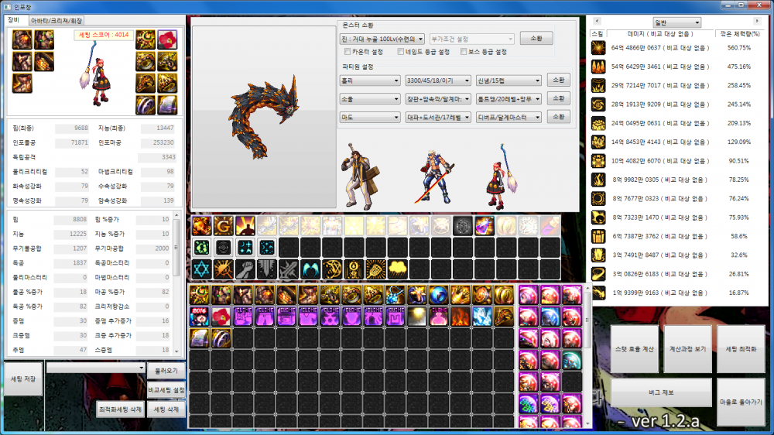
Task: Open 비교세팅 설정
Action: coord(166,390)
